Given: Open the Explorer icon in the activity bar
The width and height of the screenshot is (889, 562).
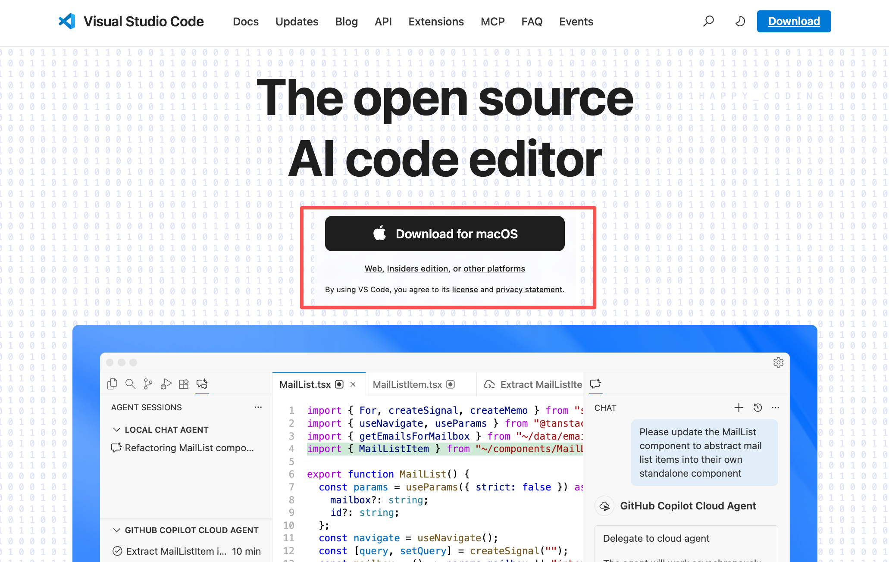Looking at the screenshot, I should point(112,384).
